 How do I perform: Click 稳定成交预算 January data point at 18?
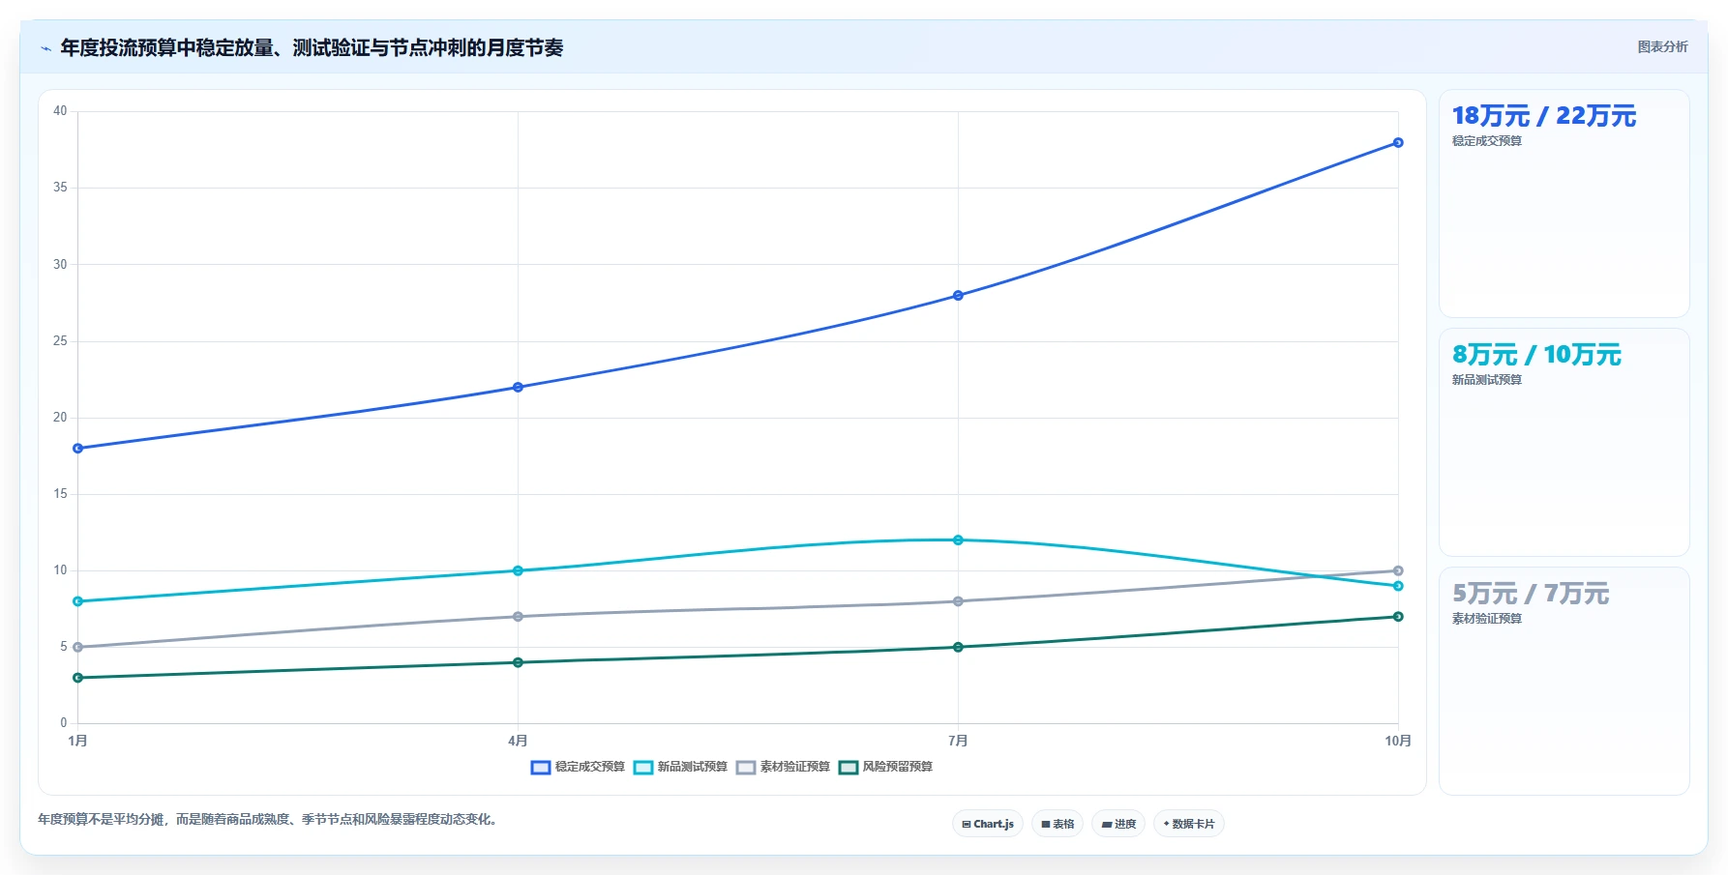coord(78,449)
